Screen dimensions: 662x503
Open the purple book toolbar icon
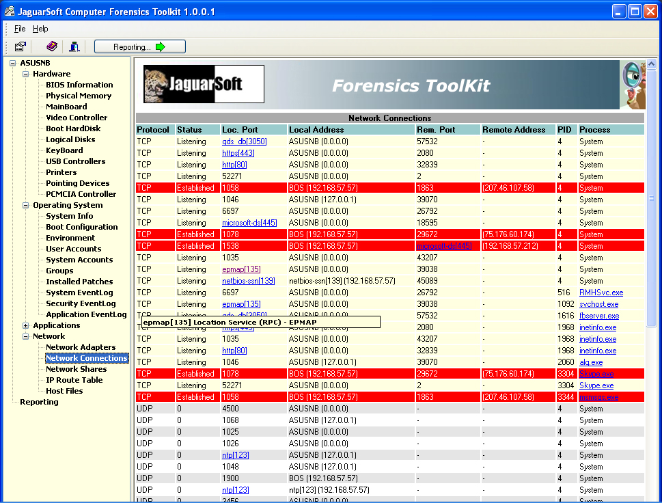51,46
